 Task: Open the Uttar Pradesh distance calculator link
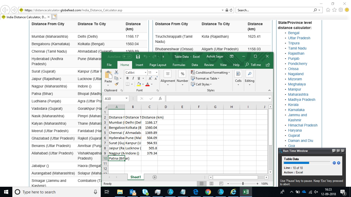[299, 38]
